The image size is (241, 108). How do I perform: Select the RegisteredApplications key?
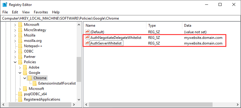42,99
